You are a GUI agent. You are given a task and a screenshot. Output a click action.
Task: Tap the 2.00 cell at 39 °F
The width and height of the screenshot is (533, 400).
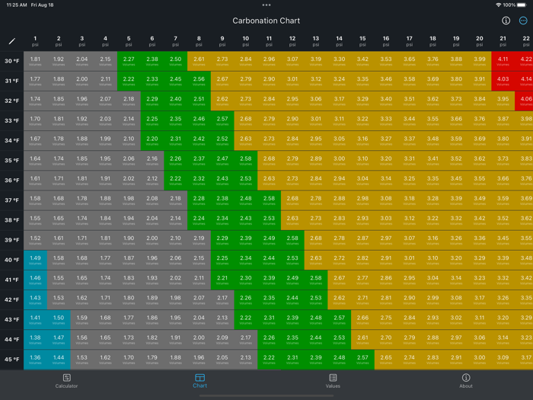click(x=152, y=240)
